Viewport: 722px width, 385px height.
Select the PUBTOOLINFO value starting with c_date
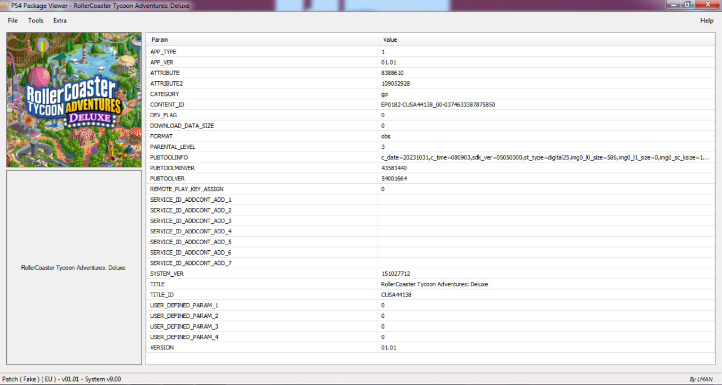pyautogui.click(x=545, y=157)
